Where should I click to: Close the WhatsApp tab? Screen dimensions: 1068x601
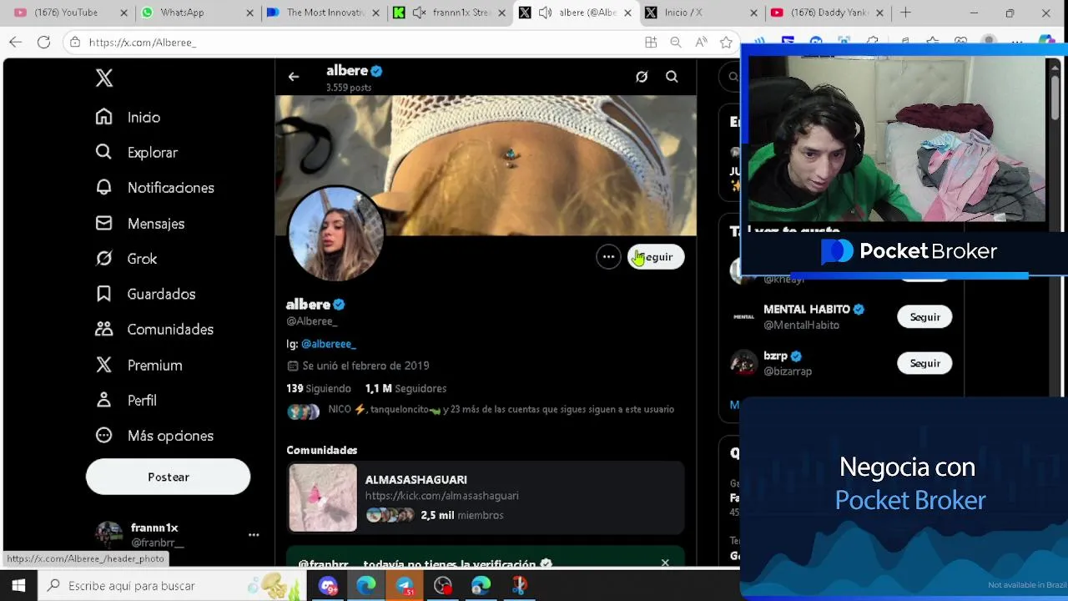(249, 13)
